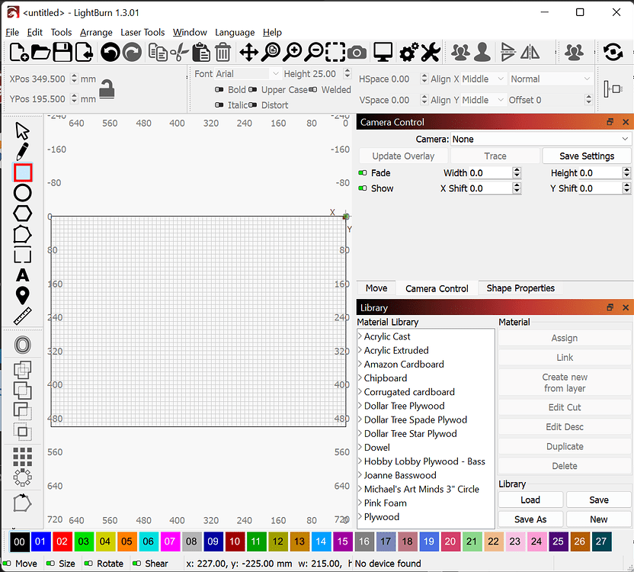Expand the Dowel library entry
The width and height of the screenshot is (634, 572).
click(360, 448)
